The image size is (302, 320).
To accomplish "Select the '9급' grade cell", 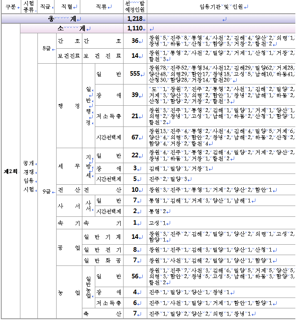I will click(x=47, y=191).
